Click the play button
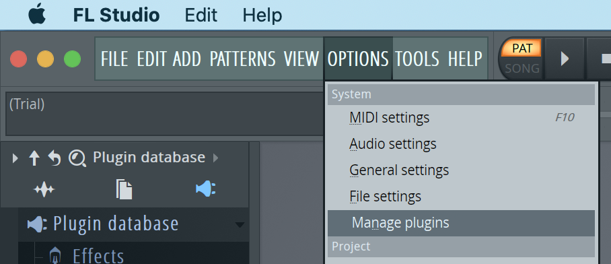This screenshot has width=611, height=264. coord(565,59)
